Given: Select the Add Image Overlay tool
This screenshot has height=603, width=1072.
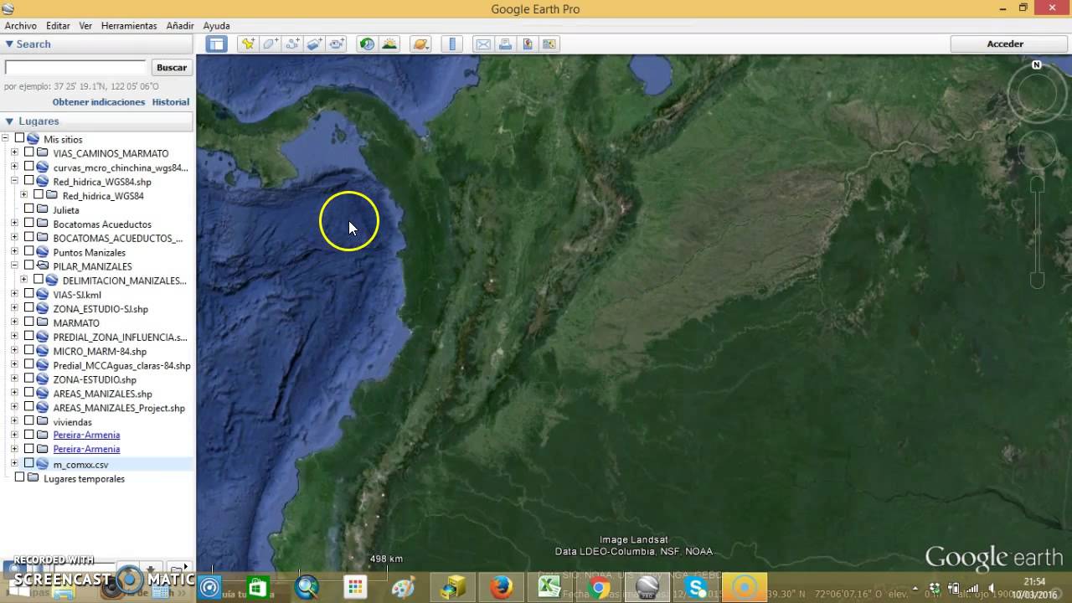Looking at the screenshot, I should pyautogui.click(x=315, y=44).
